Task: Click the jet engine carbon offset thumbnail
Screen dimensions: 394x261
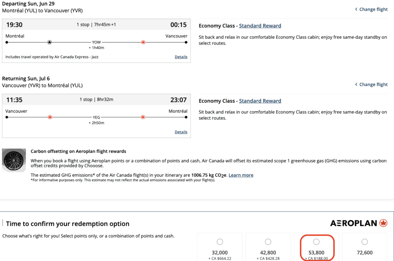Action: pos(14,160)
